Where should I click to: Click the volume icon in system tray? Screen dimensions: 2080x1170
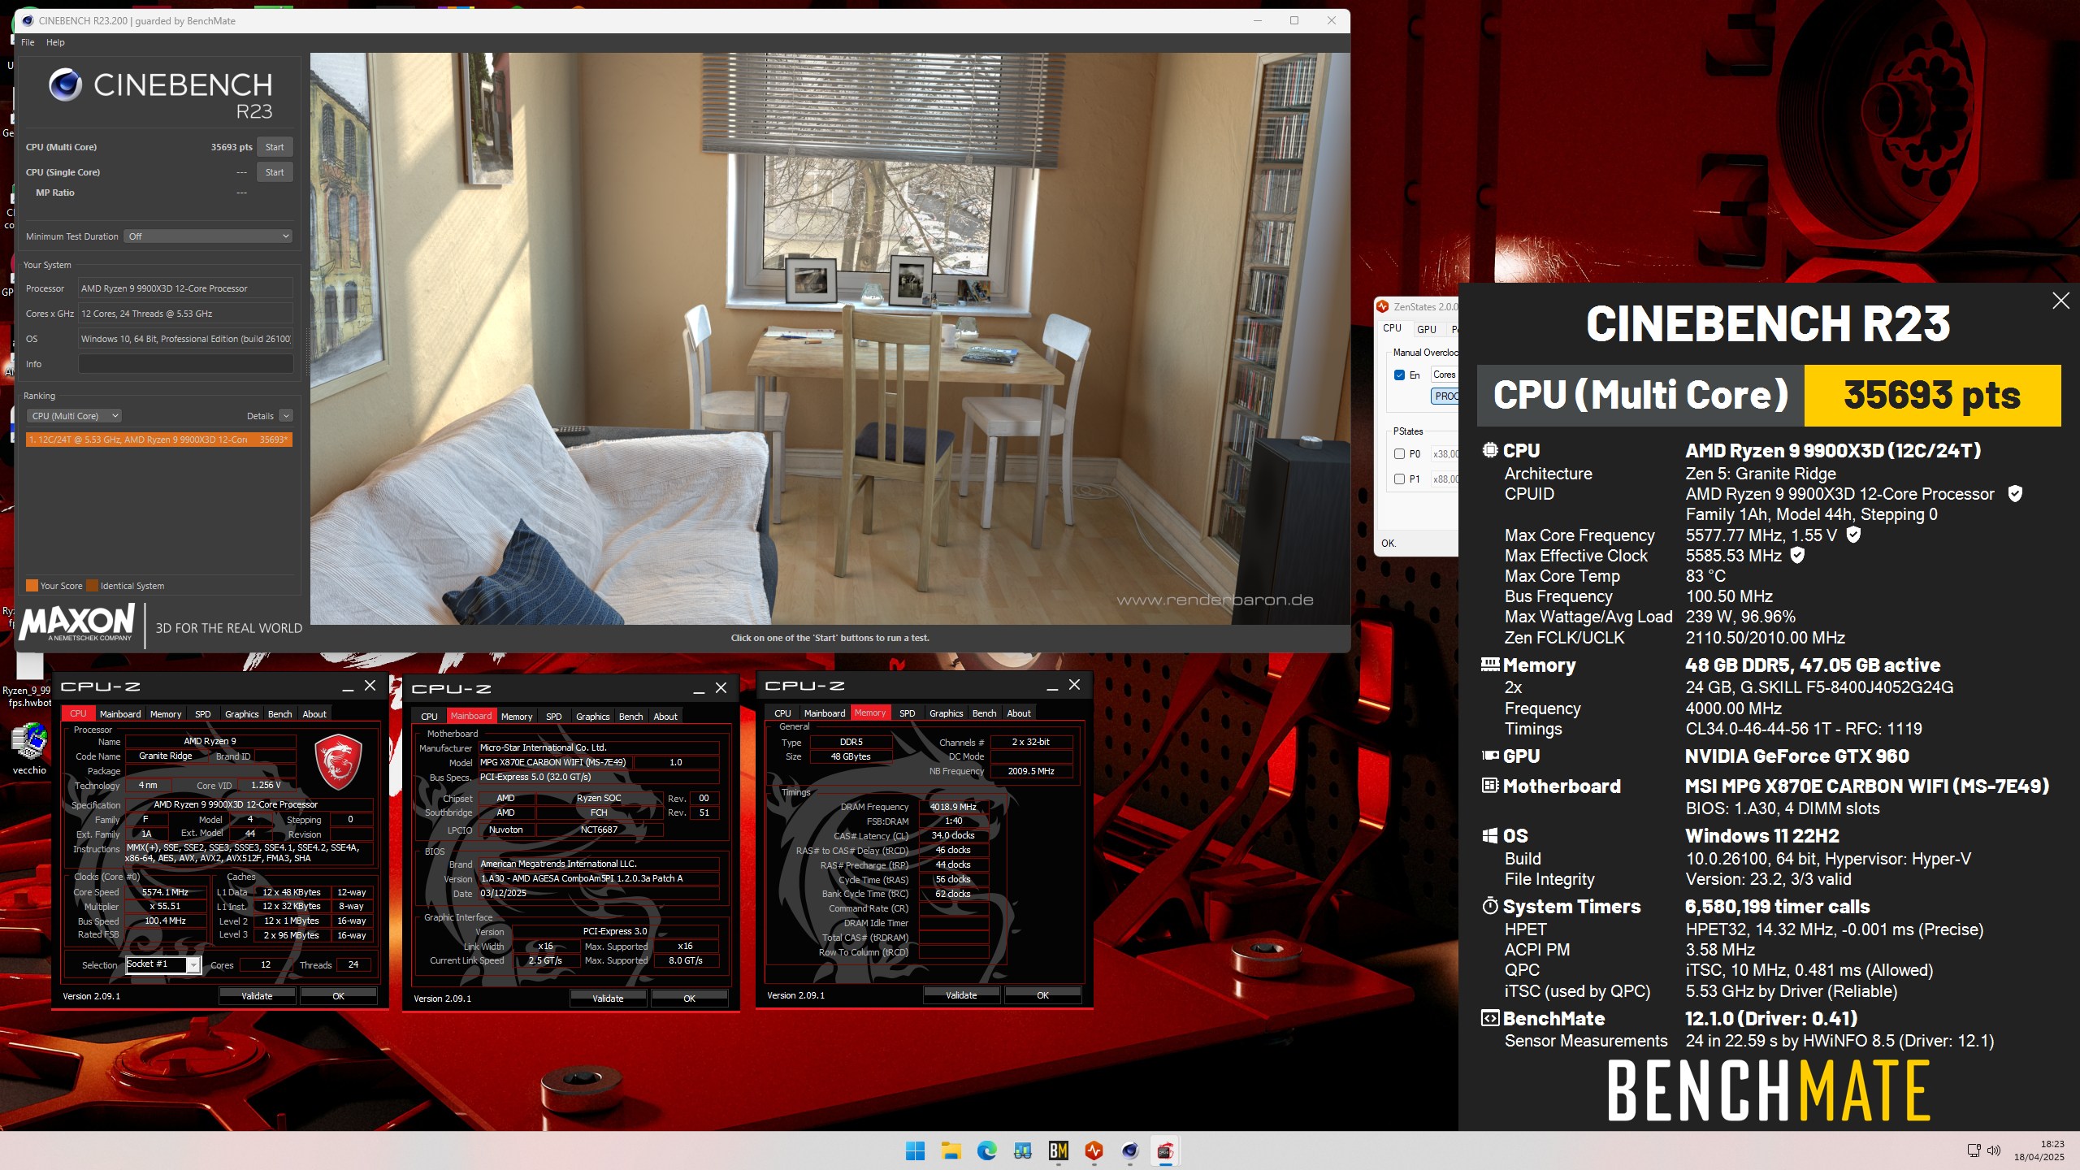click(1993, 1150)
